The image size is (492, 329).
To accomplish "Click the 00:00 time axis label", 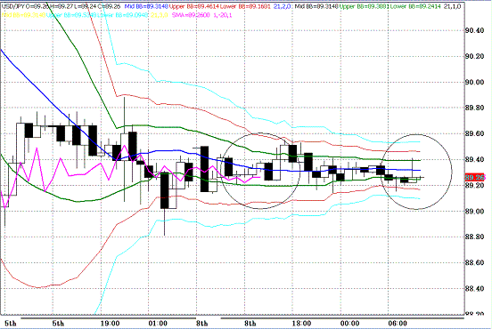I will (x=349, y=323).
